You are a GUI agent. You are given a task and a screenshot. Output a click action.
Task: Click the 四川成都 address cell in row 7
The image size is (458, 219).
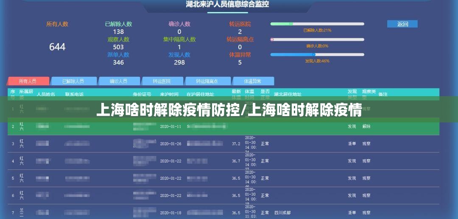[282, 213]
